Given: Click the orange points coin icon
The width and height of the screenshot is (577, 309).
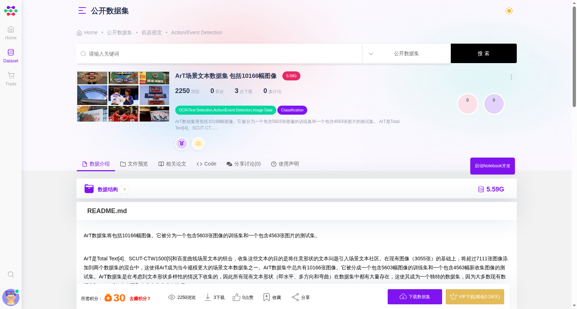Looking at the screenshot, I should pos(108,298).
